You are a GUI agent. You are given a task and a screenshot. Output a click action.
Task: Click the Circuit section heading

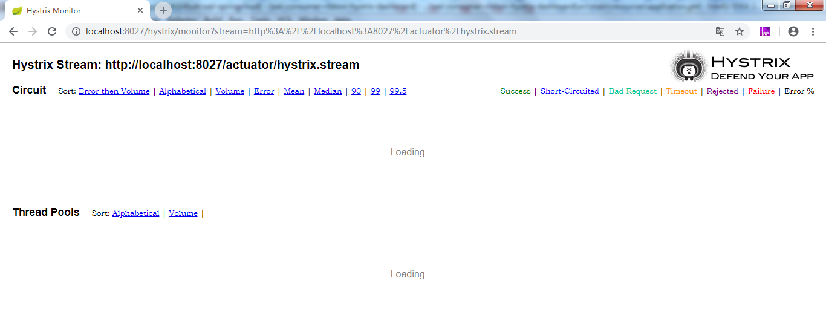[x=29, y=90]
